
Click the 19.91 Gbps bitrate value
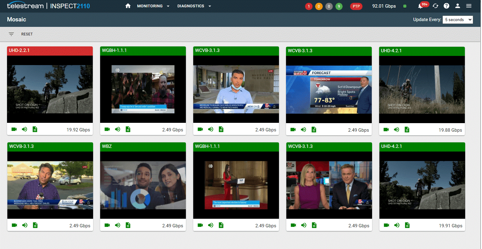click(x=451, y=226)
